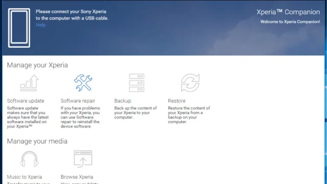Viewport: 327px width, 184px height.
Task: Click 'Restore the content' description
Action: click(x=189, y=115)
